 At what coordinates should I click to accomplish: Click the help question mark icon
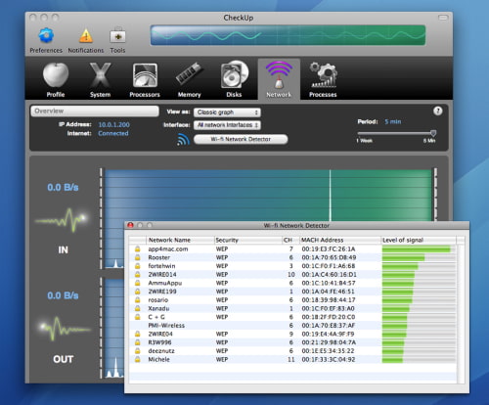coord(438,111)
